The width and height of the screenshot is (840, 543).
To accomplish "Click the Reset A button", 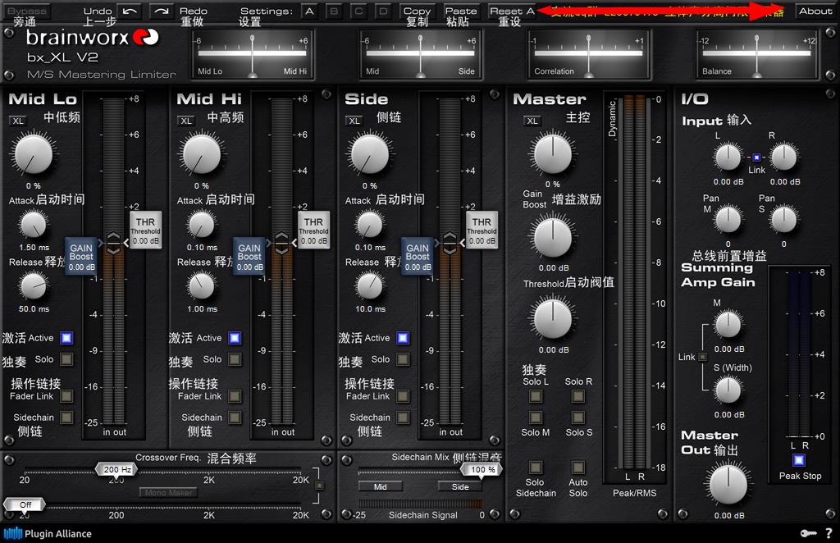I will 512,11.
